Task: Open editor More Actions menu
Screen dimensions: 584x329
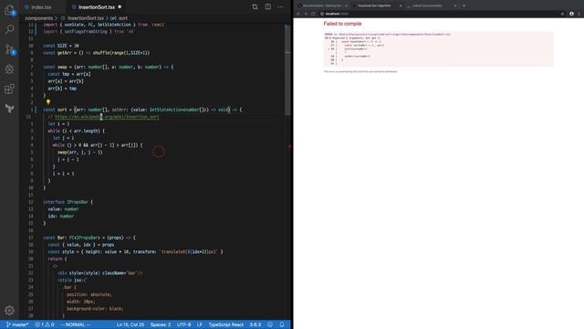Action: (280, 6)
